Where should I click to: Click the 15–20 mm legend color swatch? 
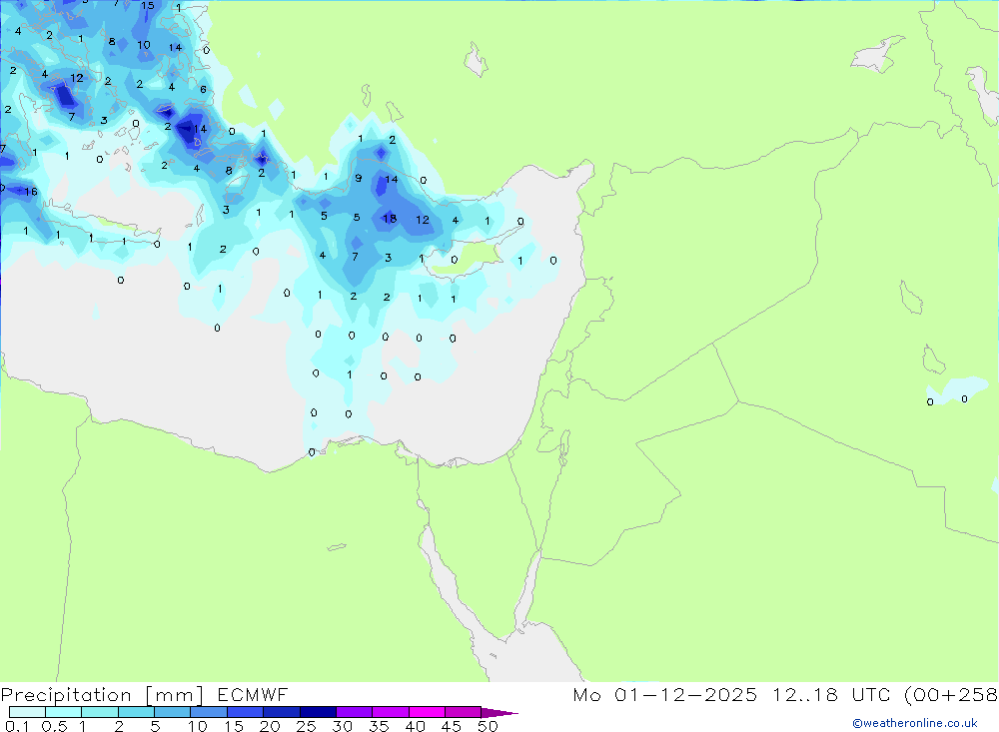pos(246,712)
